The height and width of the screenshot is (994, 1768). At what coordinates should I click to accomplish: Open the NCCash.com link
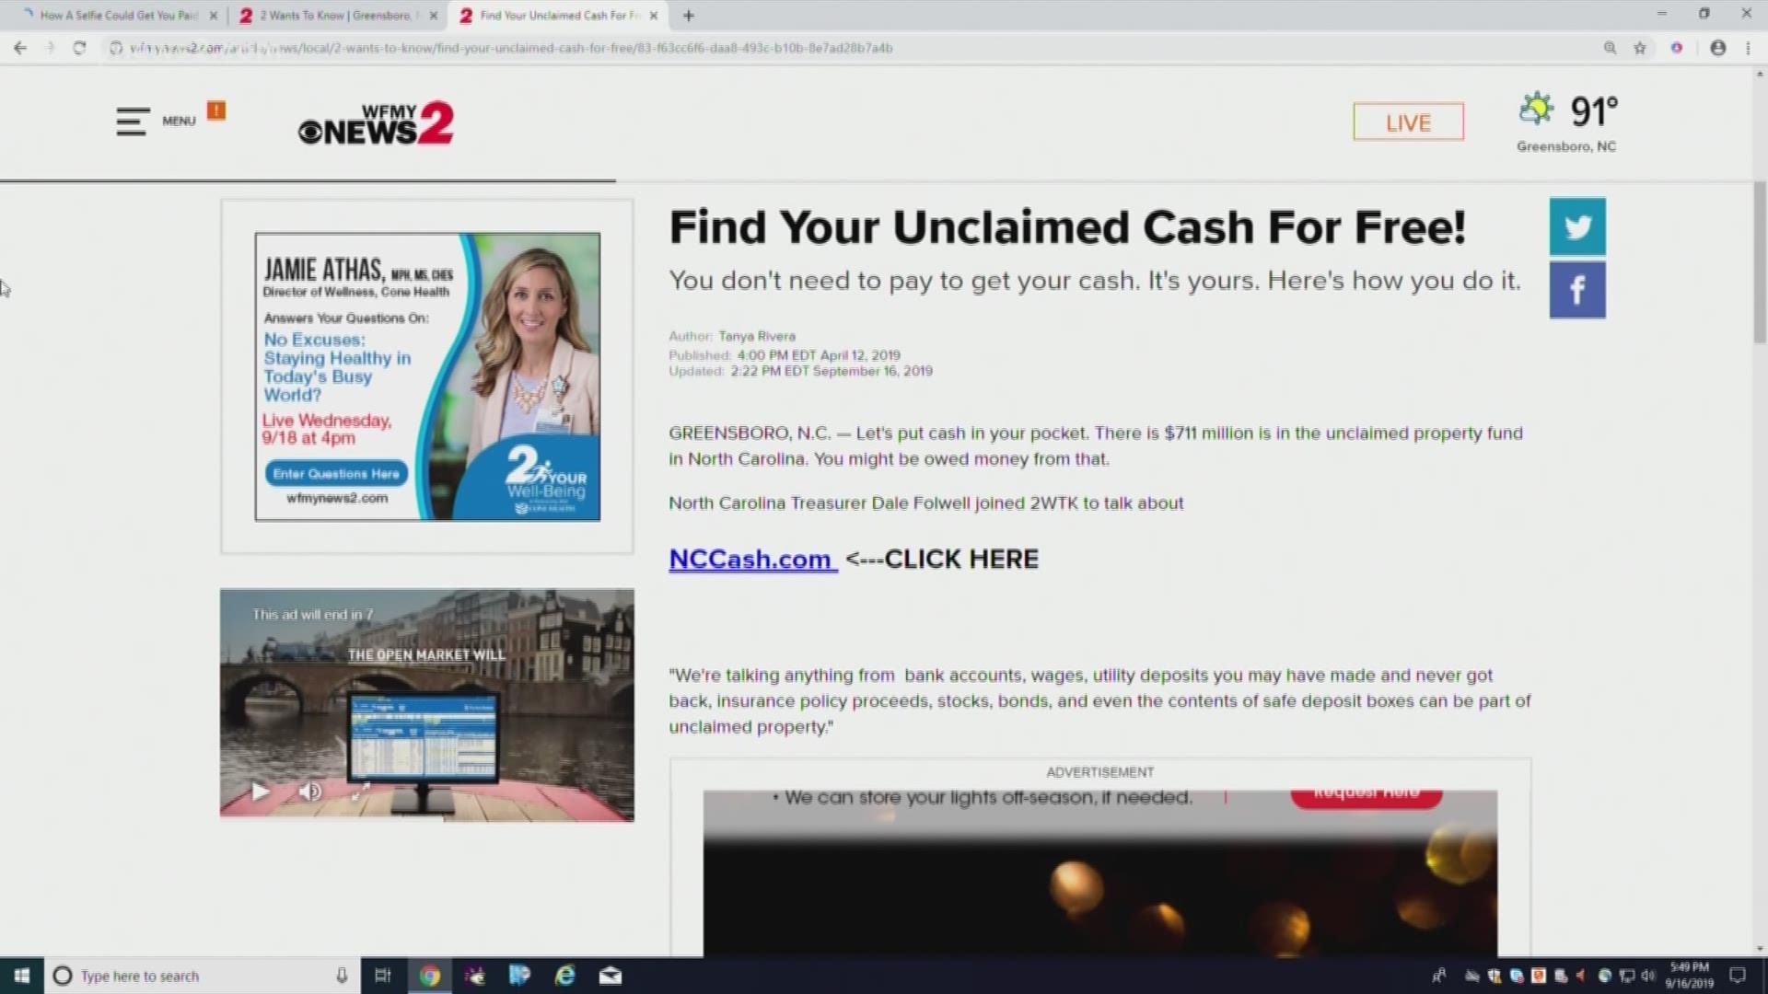752,559
